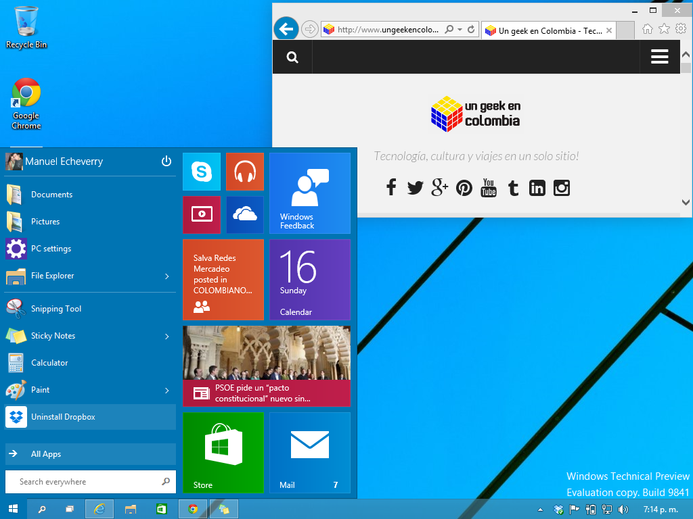Open Task View on the taskbar
This screenshot has width=693, height=519.
(x=70, y=510)
